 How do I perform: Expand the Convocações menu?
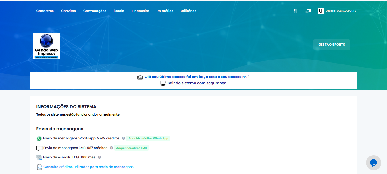point(95,11)
